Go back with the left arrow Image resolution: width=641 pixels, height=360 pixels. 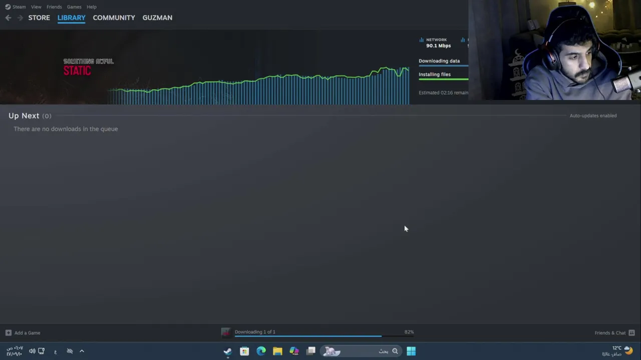(8, 17)
